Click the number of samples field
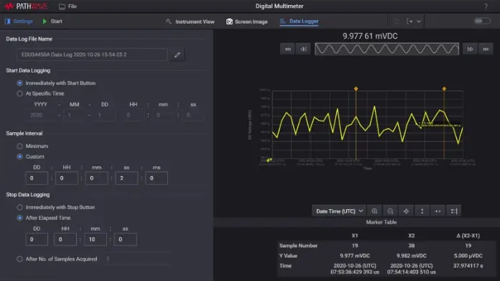The height and width of the screenshot is (281, 500). tap(137, 259)
